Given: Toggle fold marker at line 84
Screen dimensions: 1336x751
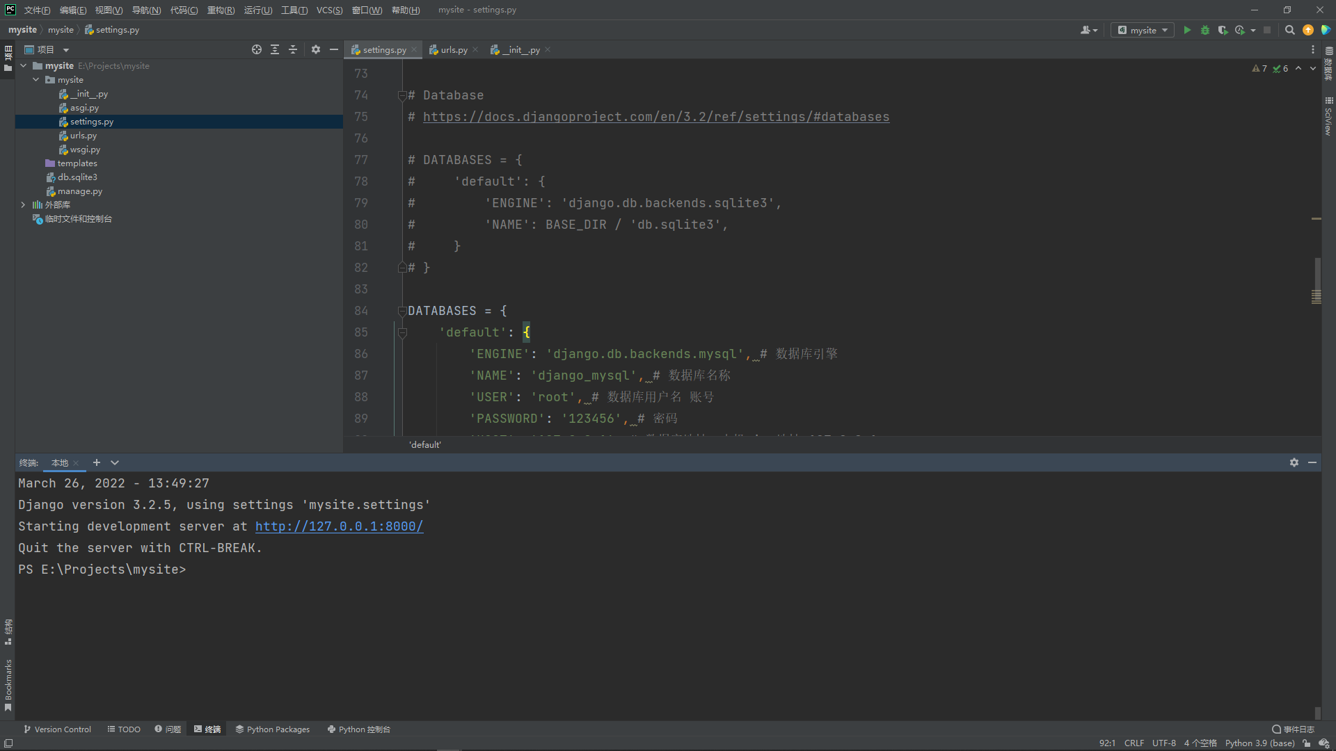Looking at the screenshot, I should pos(402,311).
